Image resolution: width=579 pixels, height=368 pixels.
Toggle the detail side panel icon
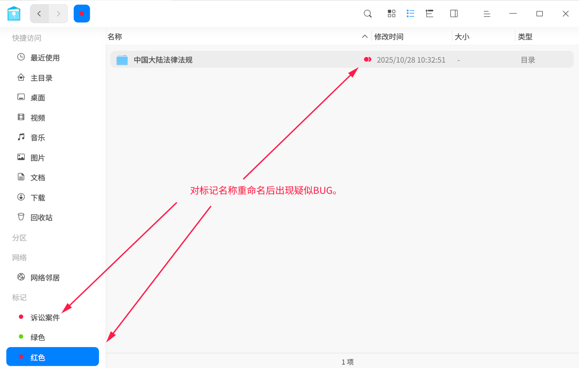tap(454, 13)
